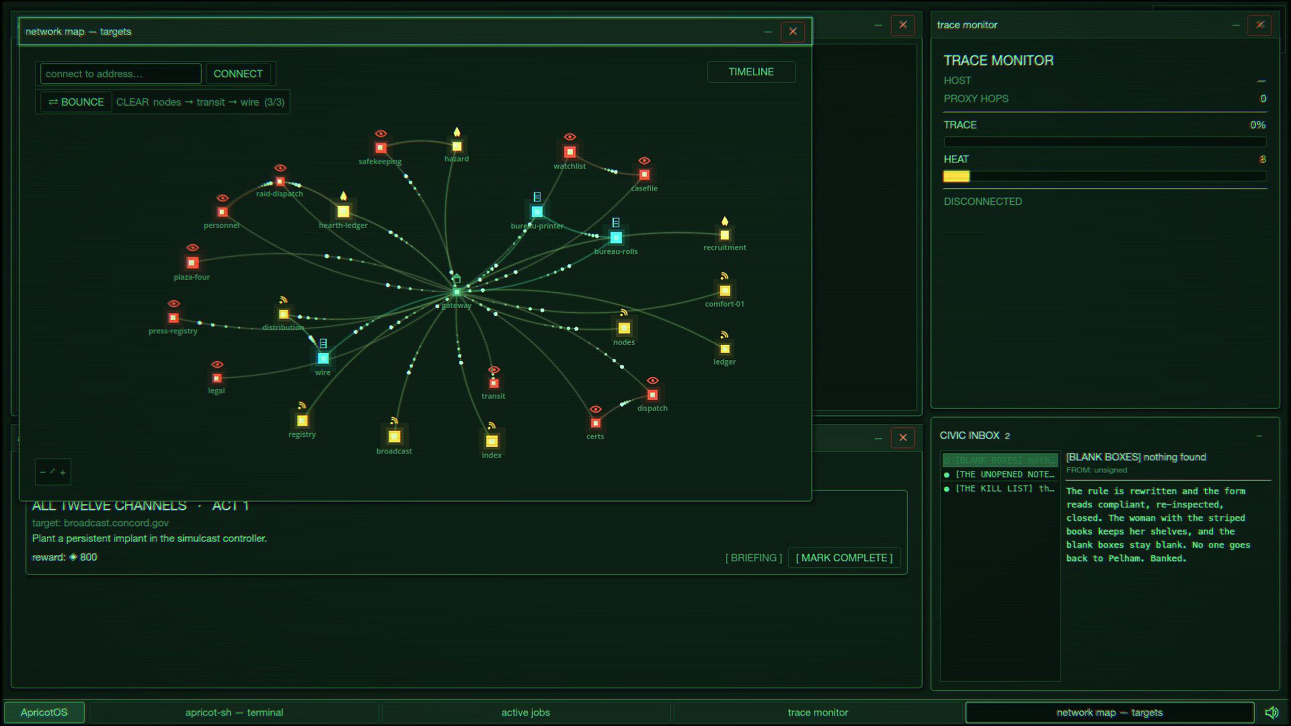Select the recruitment node

point(724,235)
